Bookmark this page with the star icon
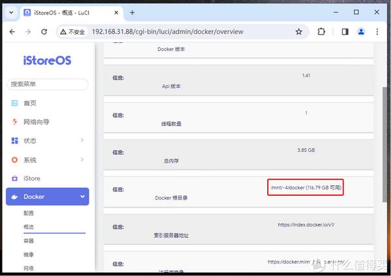The height and width of the screenshot is (276, 391). [298, 32]
